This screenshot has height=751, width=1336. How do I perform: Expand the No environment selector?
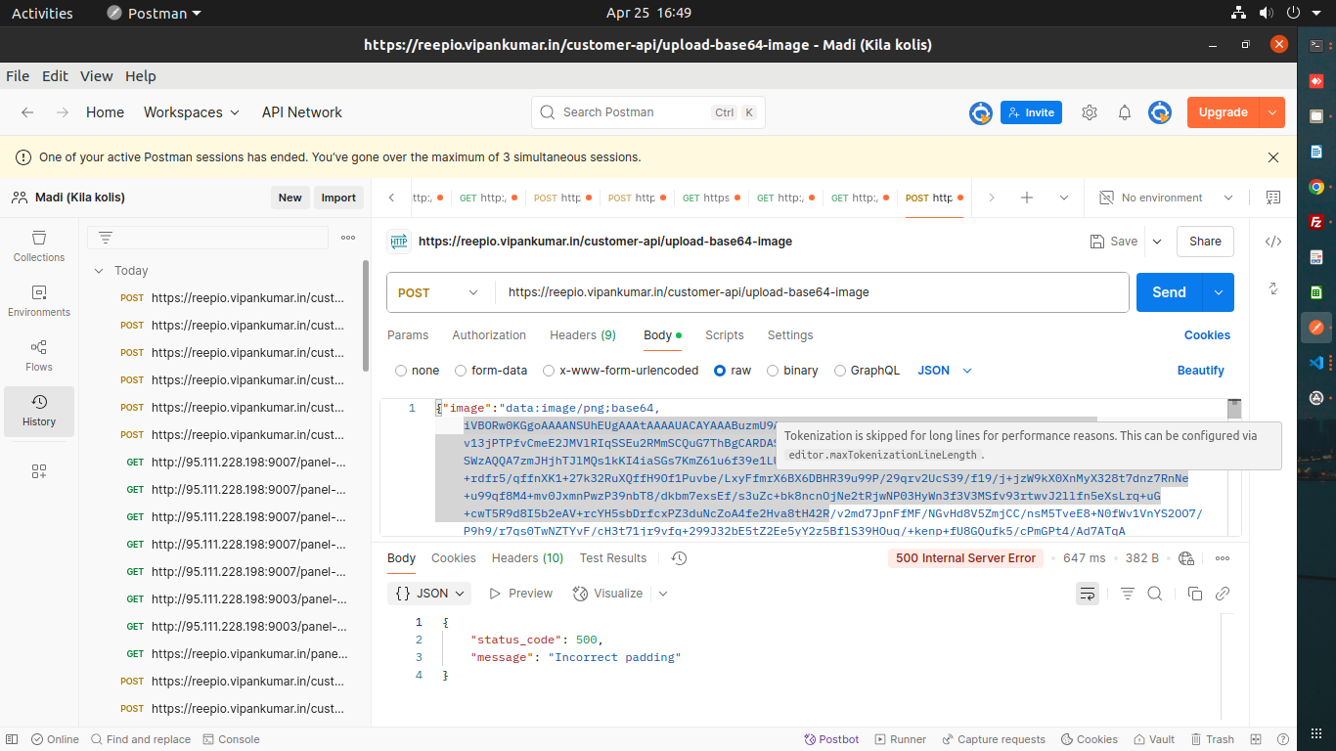tap(1166, 198)
